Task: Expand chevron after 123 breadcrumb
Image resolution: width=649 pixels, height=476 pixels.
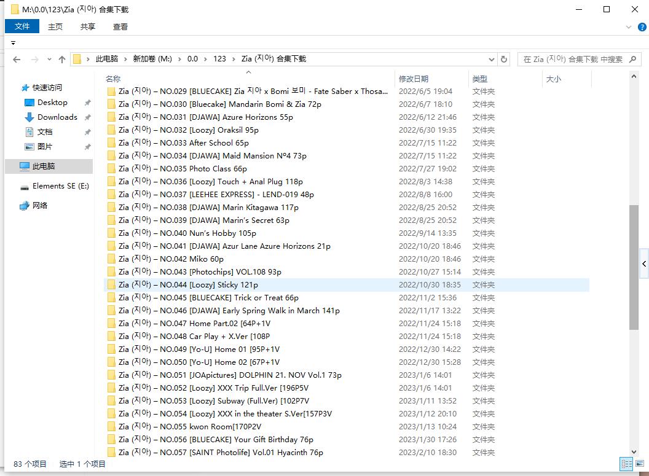Action: 234,59
